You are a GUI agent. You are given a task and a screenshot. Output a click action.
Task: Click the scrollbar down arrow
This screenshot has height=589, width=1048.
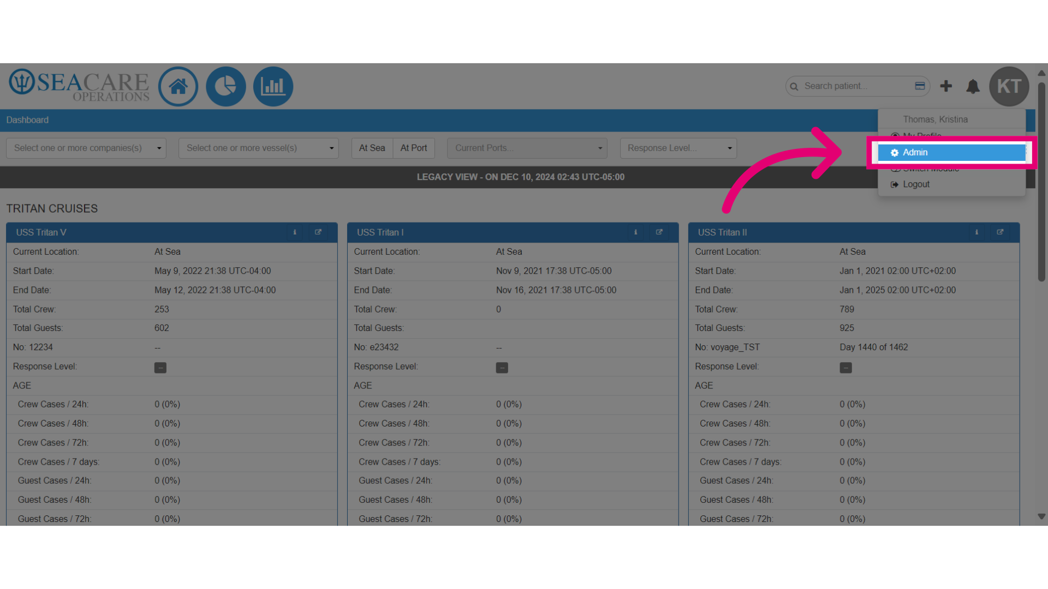(1041, 516)
